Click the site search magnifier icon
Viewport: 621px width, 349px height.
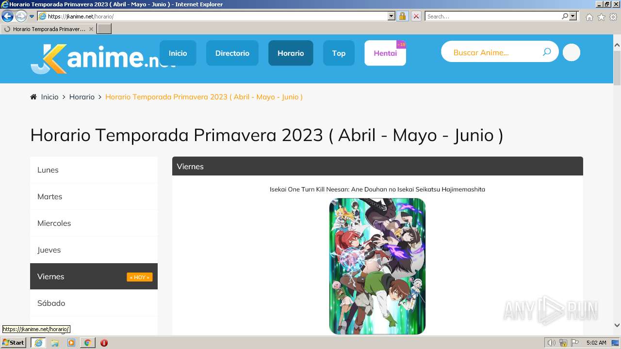coord(547,52)
